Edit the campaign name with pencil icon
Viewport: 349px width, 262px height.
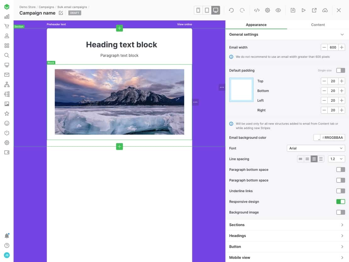click(61, 13)
